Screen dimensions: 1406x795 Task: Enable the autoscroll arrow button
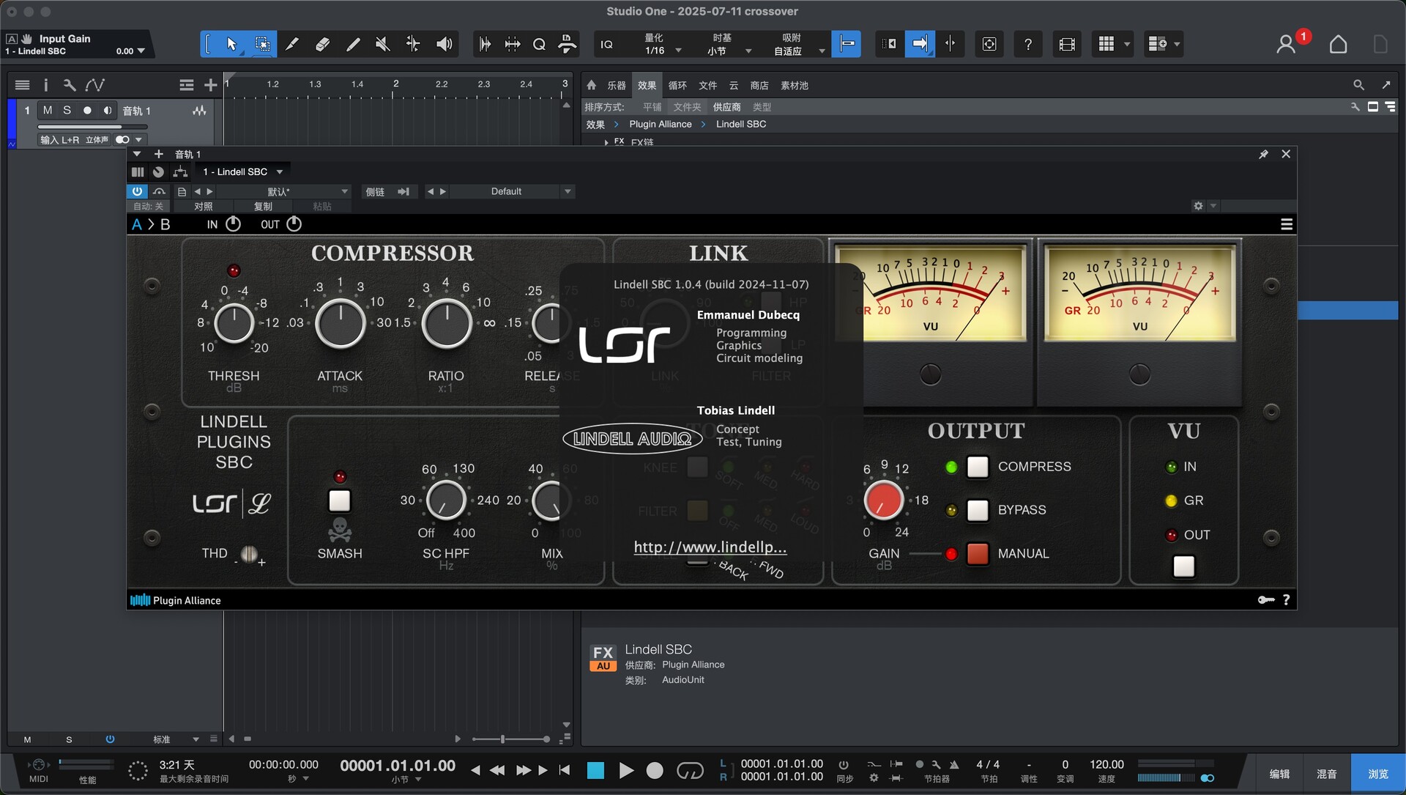point(920,45)
